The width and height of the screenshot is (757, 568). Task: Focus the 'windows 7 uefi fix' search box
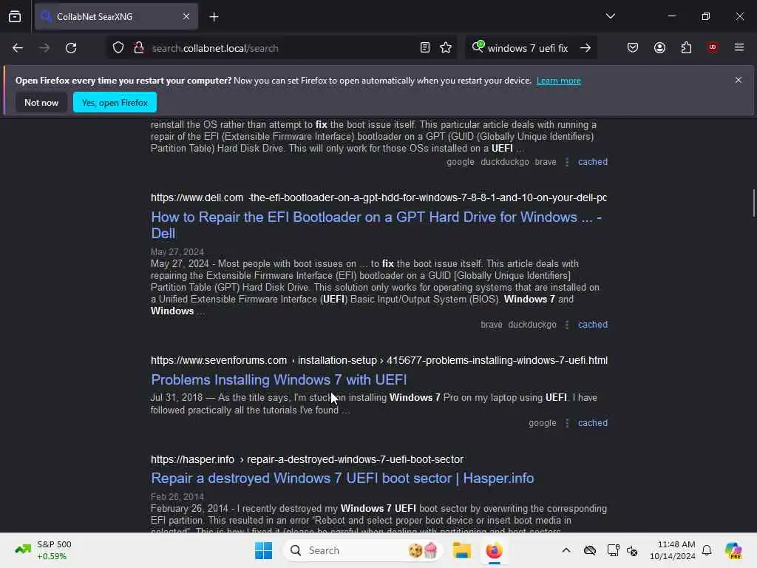coord(528,48)
